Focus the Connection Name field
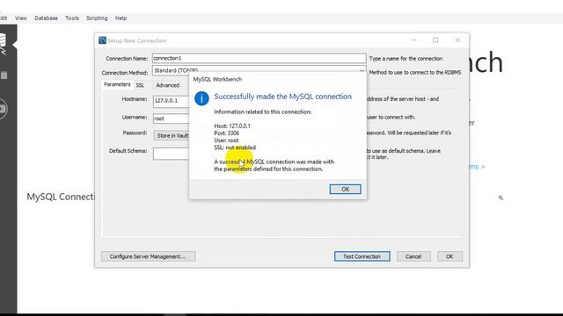The height and width of the screenshot is (316, 563). (x=259, y=58)
